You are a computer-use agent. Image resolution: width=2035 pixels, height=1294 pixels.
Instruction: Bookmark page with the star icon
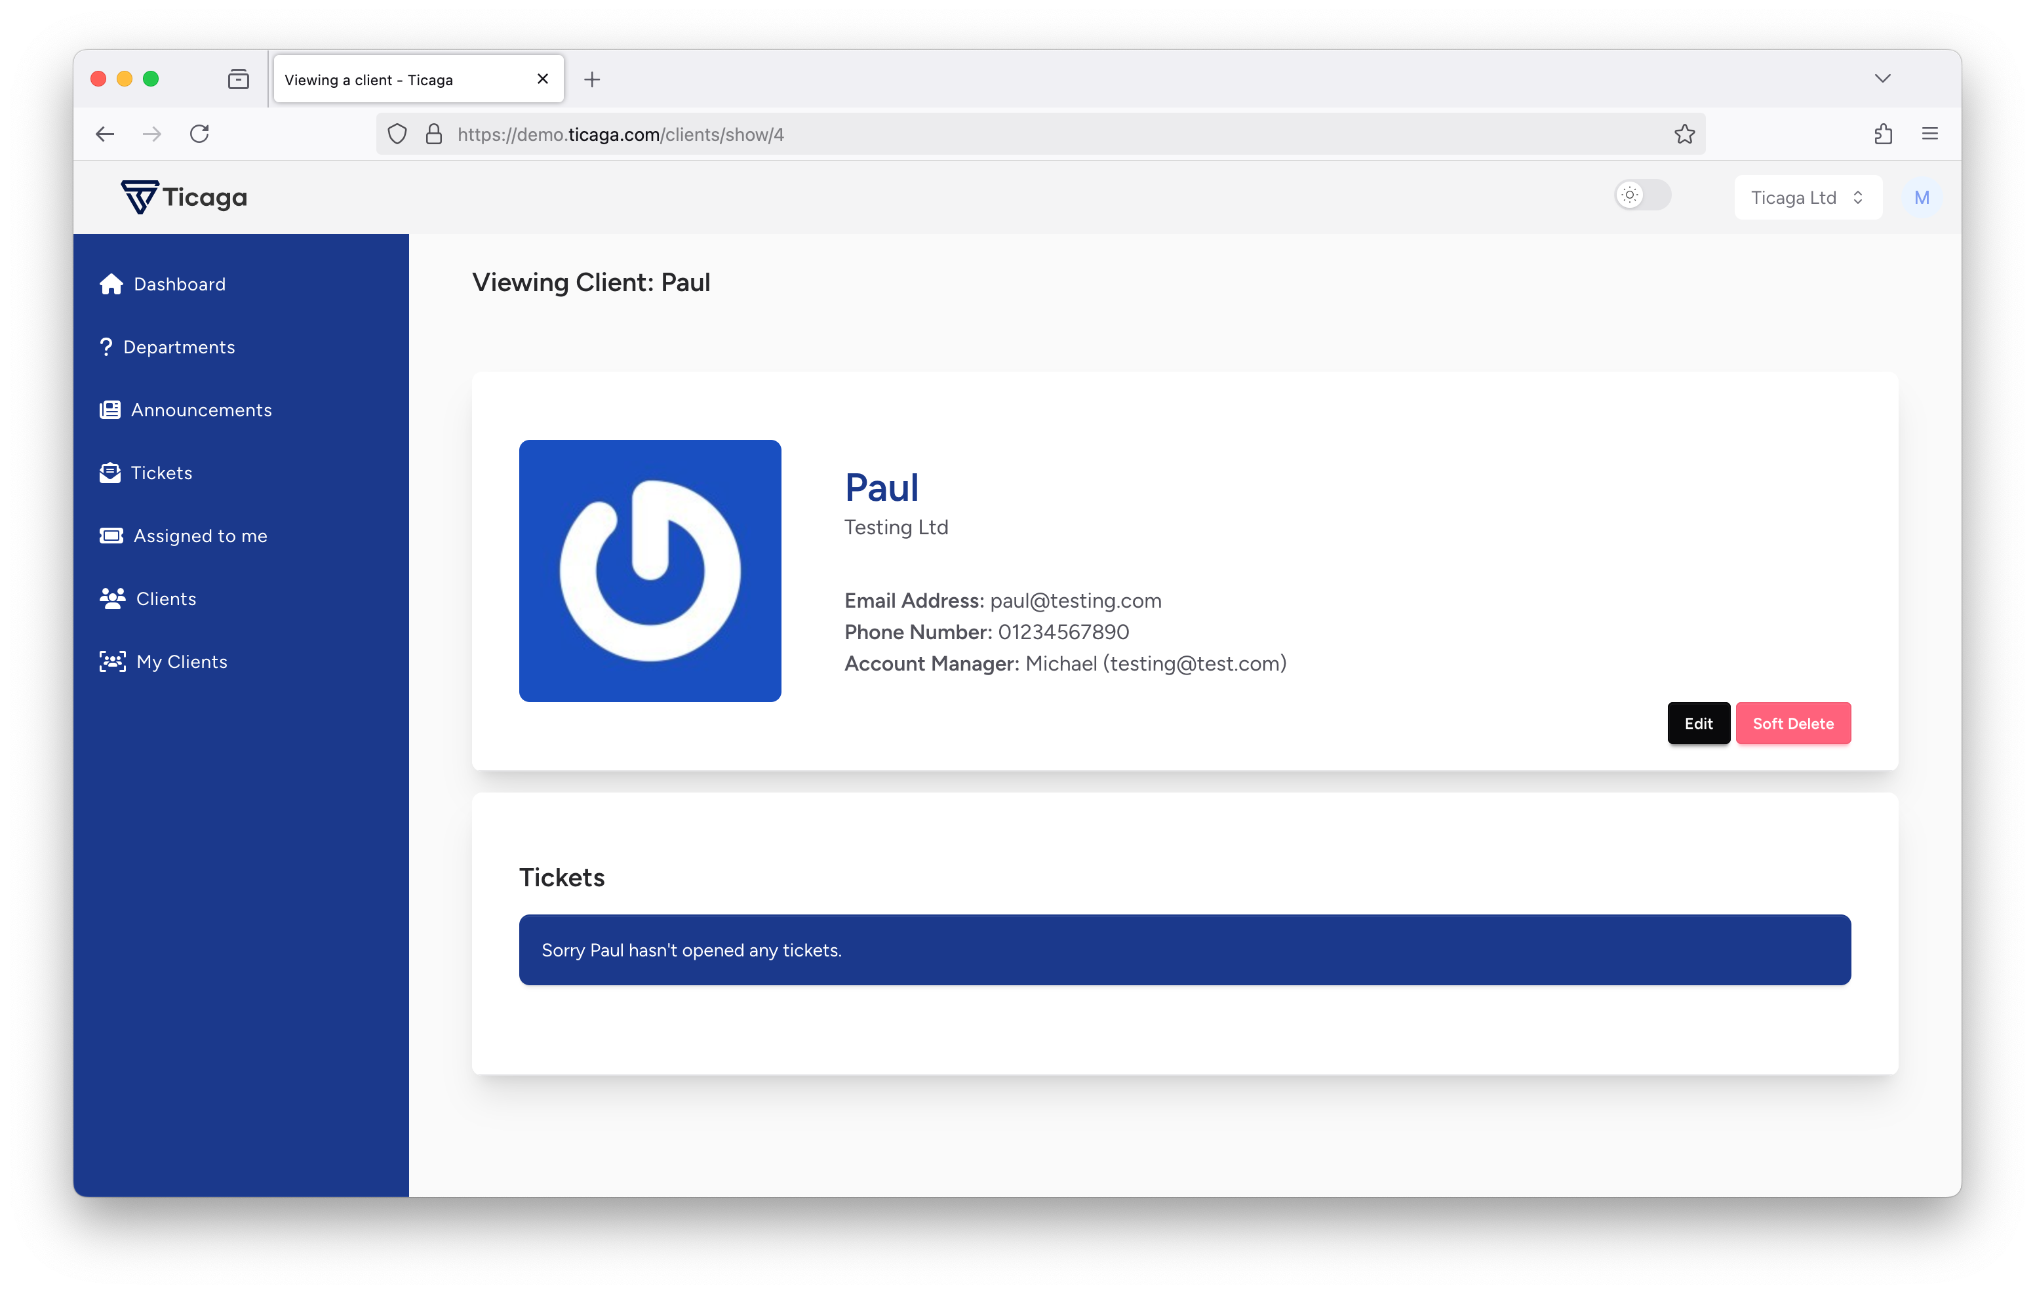coord(1684,134)
